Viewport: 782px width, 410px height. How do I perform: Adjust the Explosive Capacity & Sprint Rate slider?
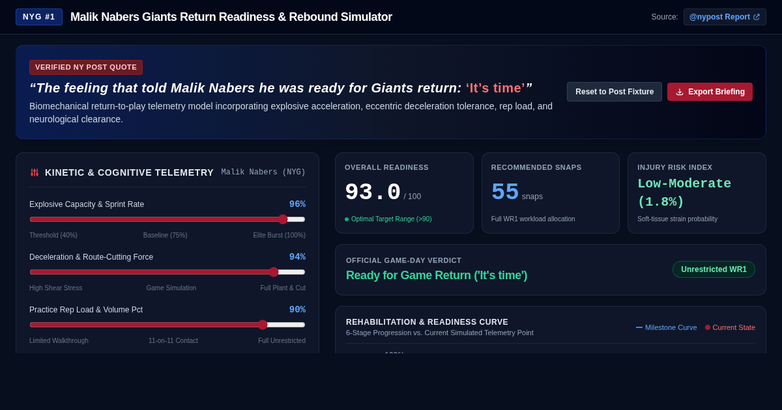pos(167,219)
